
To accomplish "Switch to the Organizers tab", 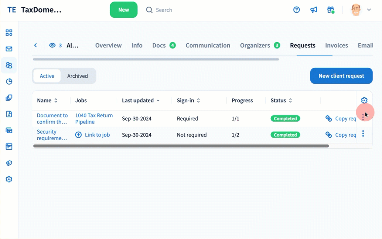I will 255,46.
